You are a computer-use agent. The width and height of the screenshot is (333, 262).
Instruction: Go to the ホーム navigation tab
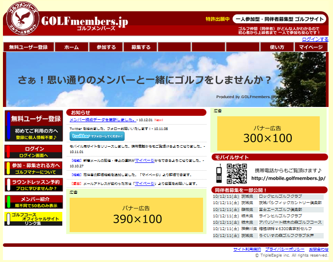coord(72,47)
